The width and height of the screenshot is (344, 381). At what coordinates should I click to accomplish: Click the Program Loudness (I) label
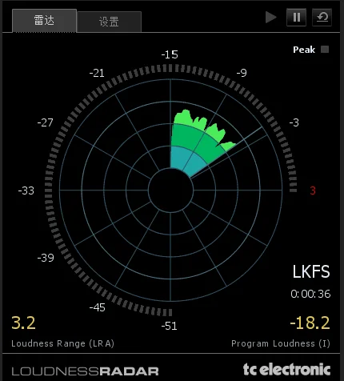pos(281,343)
